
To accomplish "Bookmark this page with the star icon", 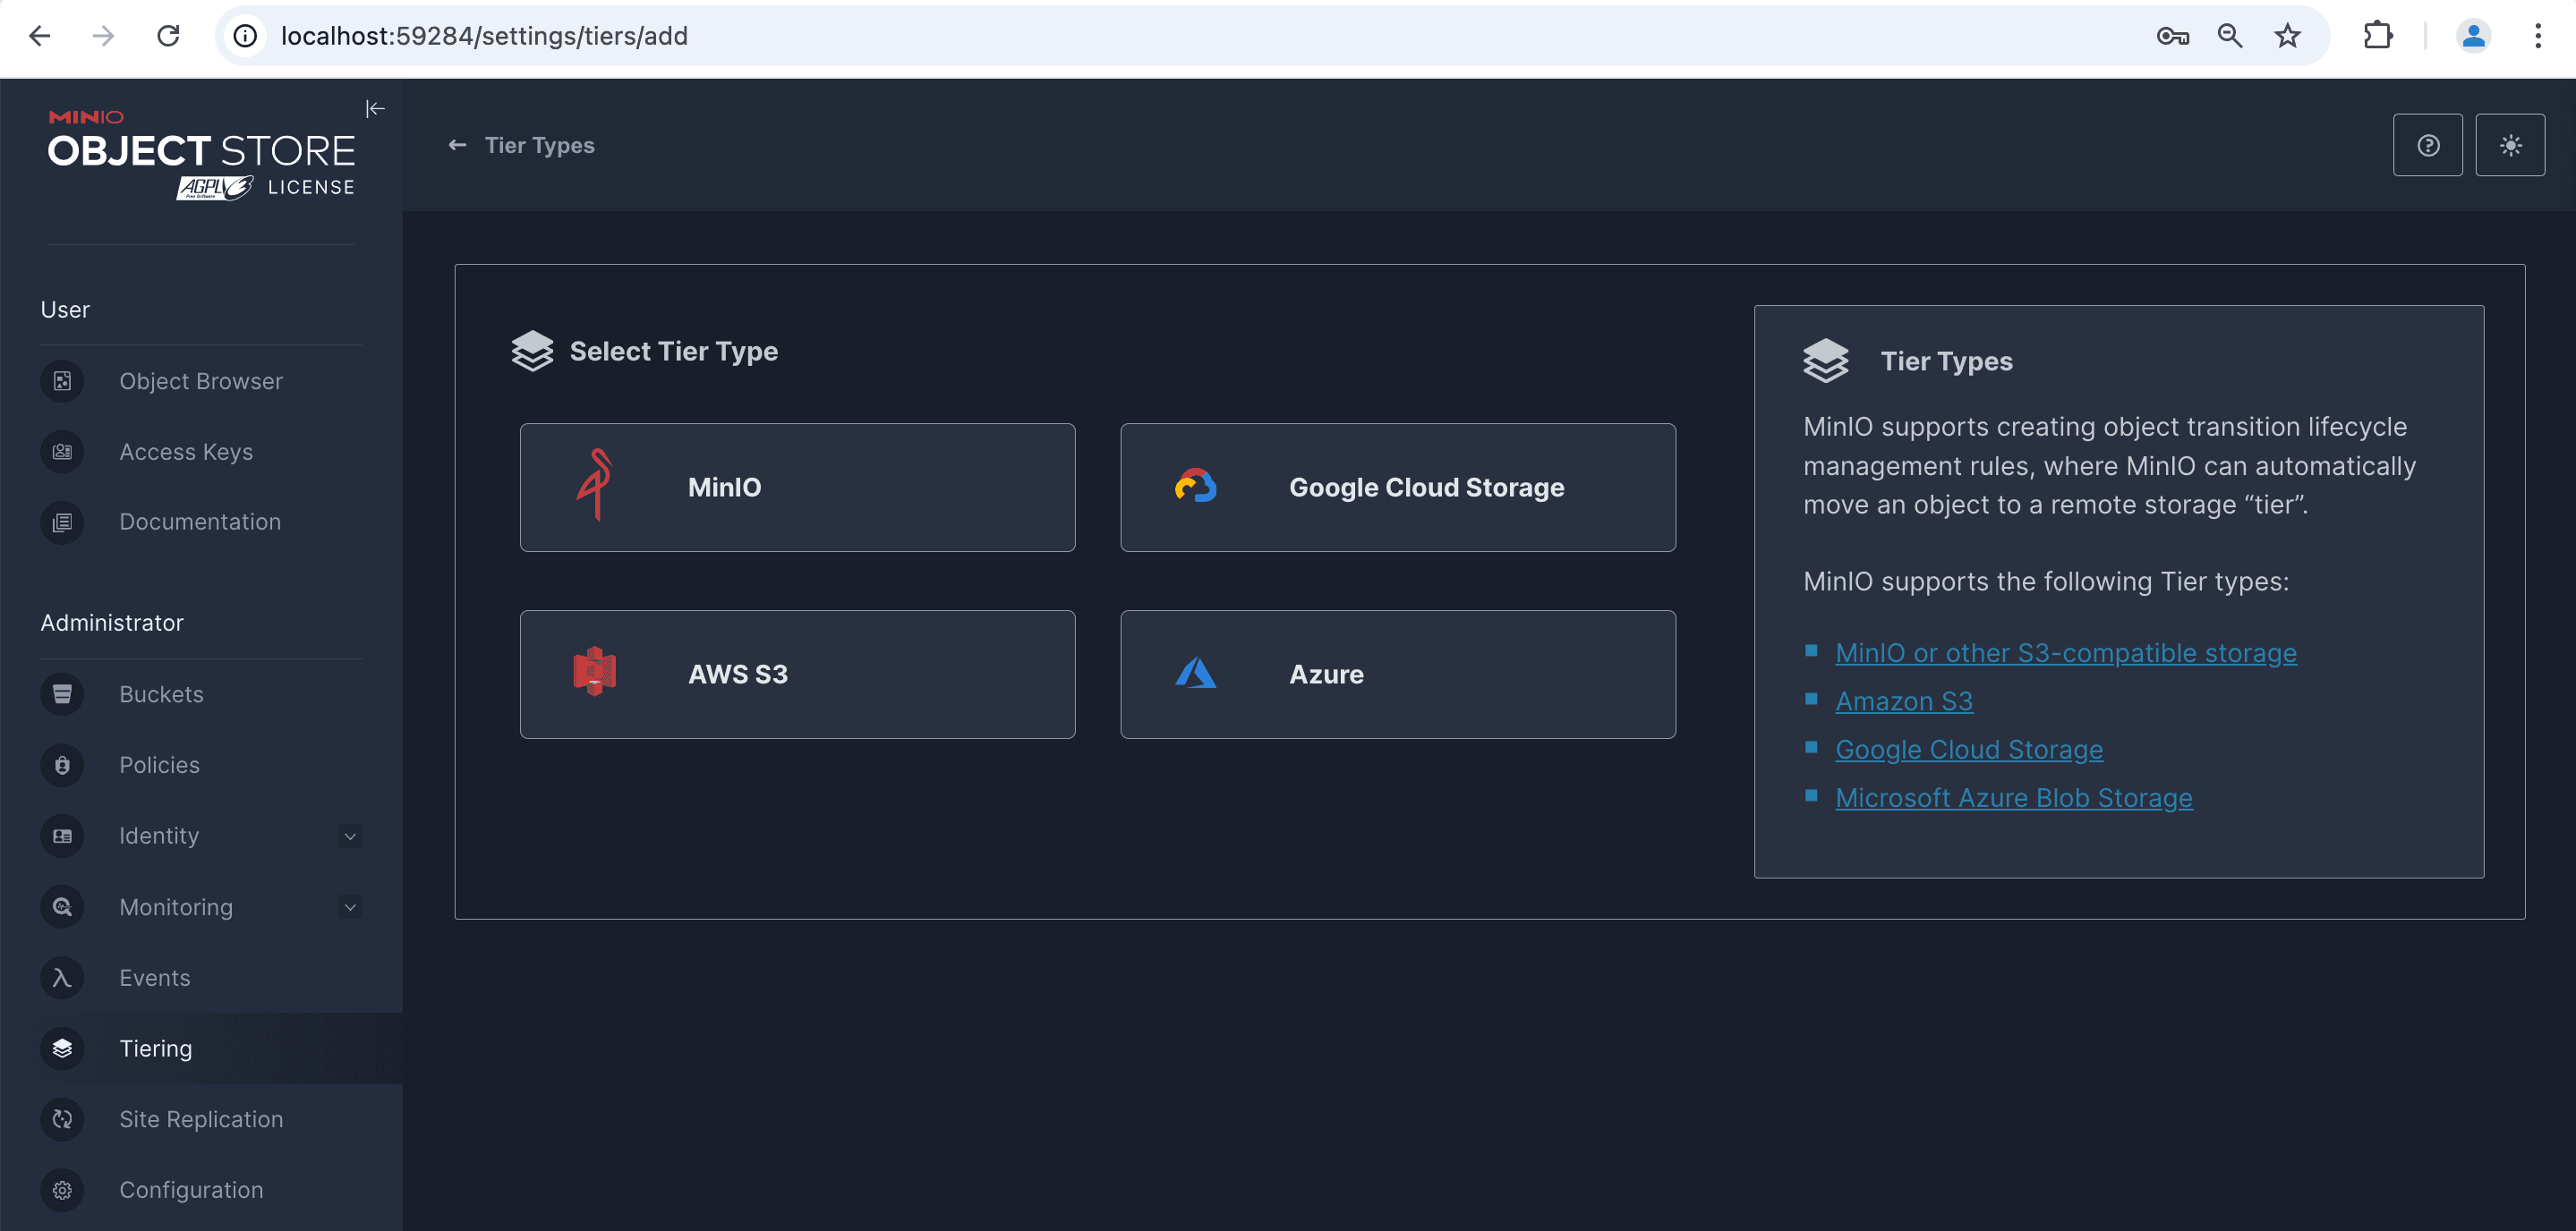I will point(2287,37).
